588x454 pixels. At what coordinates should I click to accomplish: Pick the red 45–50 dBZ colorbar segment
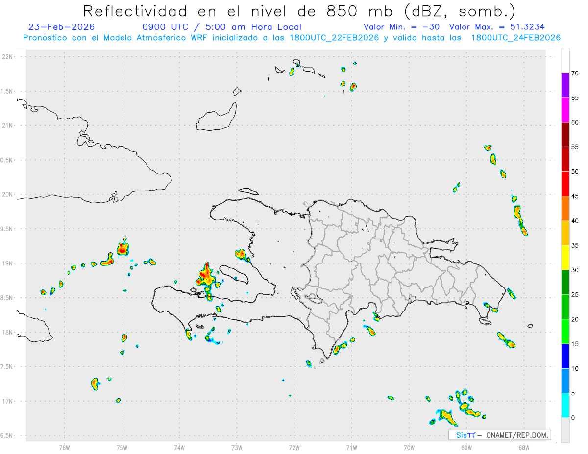coord(565,184)
